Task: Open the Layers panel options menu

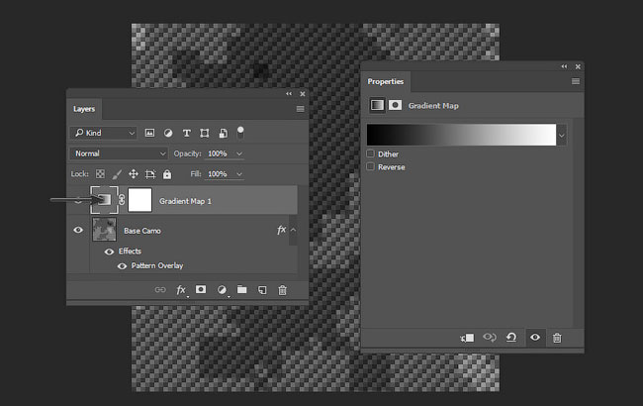Action: [300, 109]
